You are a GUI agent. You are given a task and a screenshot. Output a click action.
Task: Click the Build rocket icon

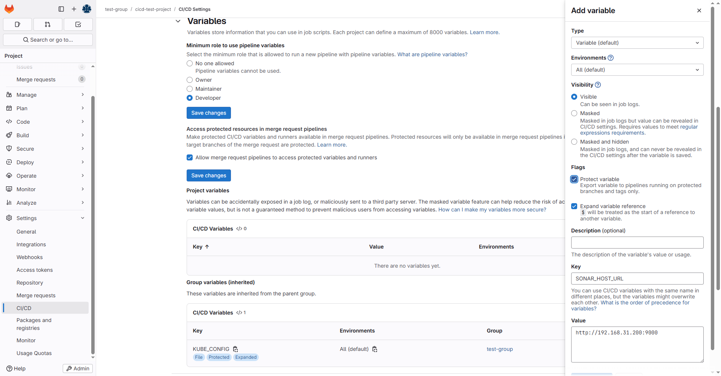[x=9, y=135]
